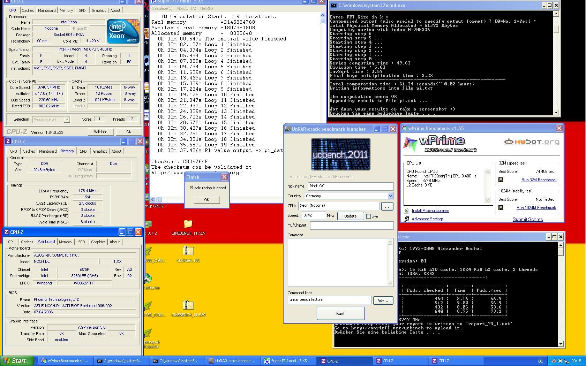Click the Run 1024M Benchmark link

click(x=536, y=208)
